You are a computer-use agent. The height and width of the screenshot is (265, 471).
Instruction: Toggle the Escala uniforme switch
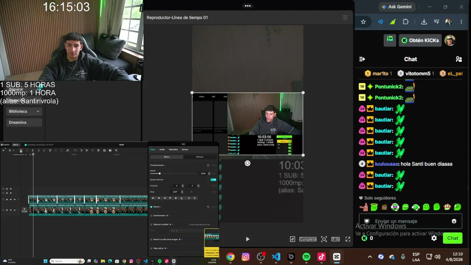coord(213,180)
